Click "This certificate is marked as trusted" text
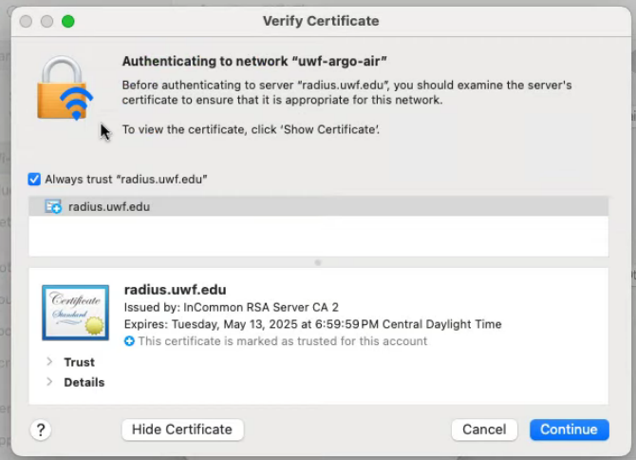Screen dimensions: 636x460 click(x=283, y=341)
